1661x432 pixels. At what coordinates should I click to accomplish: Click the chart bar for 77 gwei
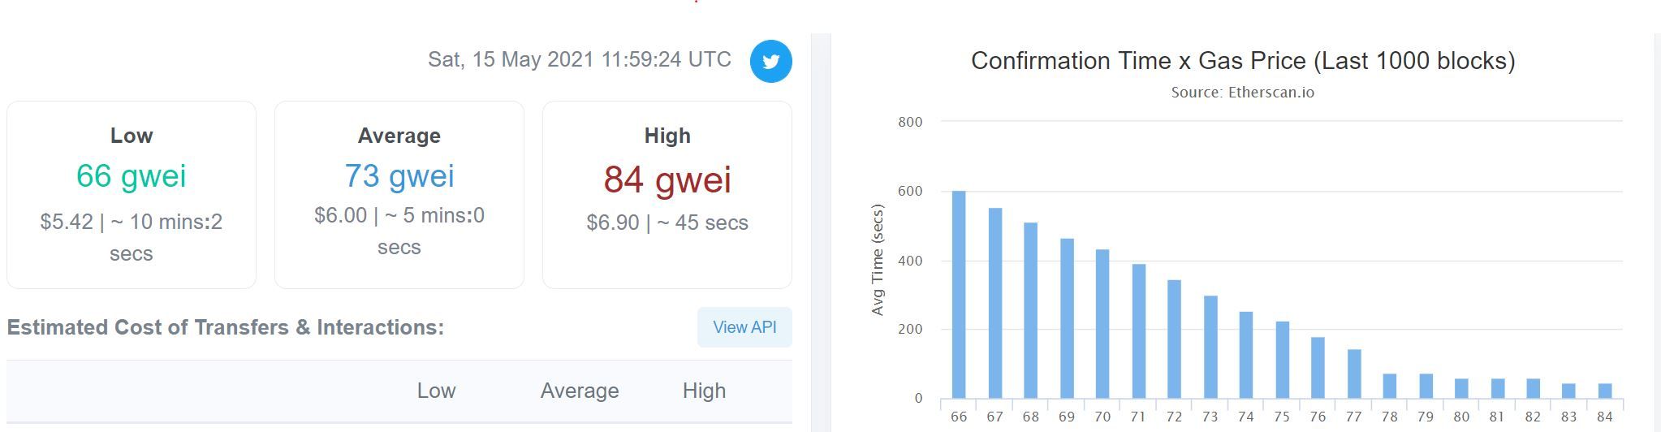coord(1354,374)
